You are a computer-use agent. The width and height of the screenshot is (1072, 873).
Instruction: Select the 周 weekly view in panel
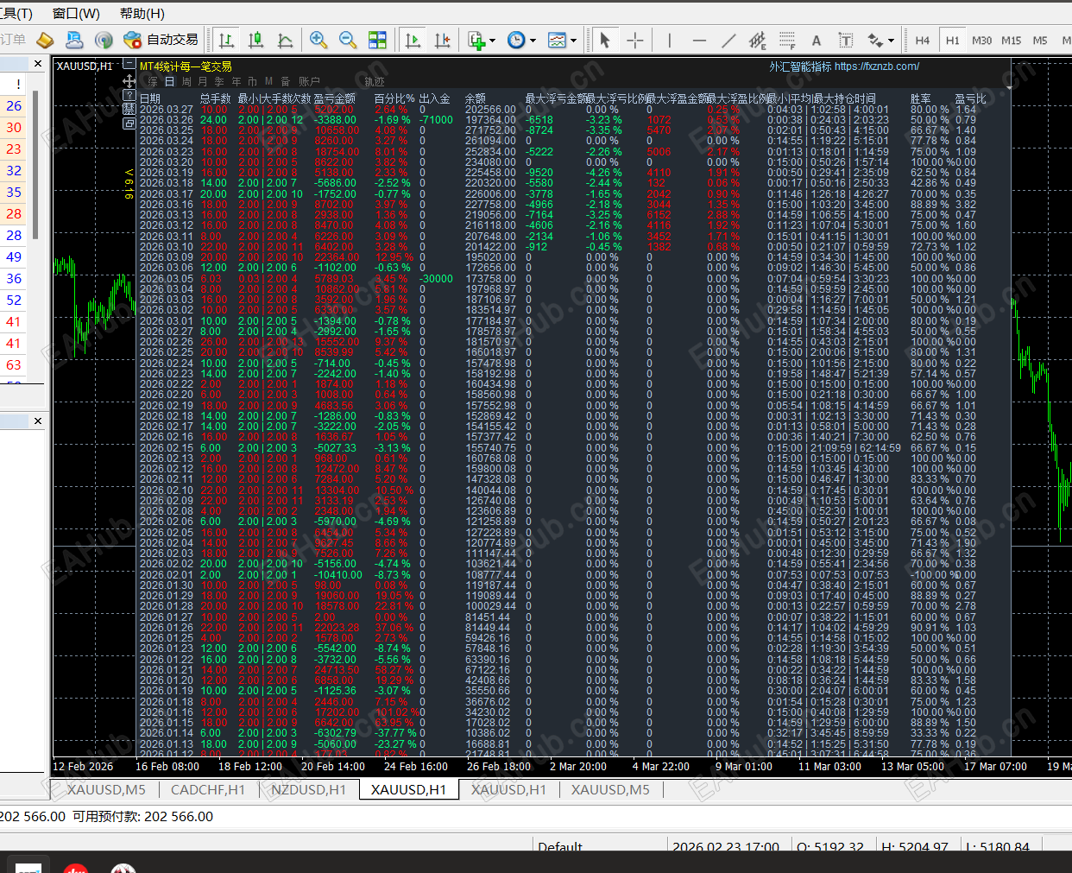coord(186,82)
